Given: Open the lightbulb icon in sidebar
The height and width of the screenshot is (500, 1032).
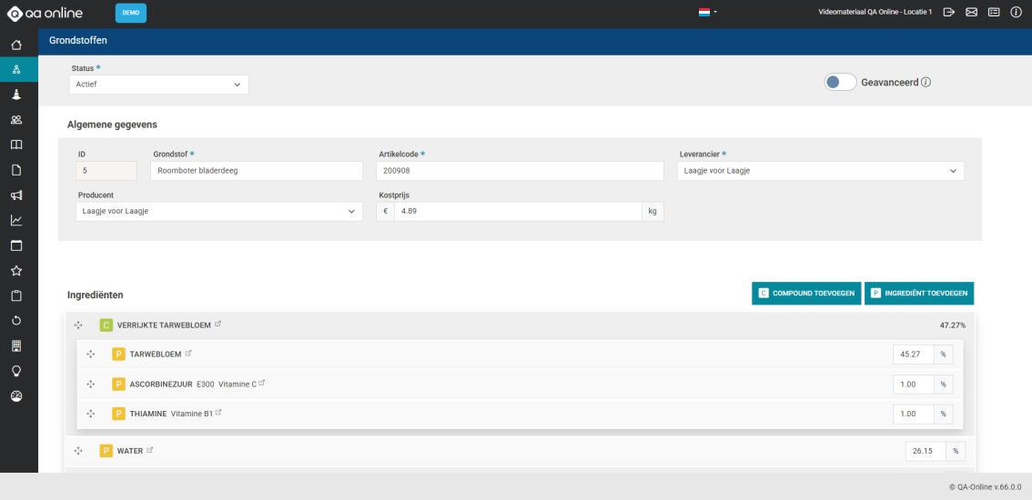Looking at the screenshot, I should tap(16, 371).
